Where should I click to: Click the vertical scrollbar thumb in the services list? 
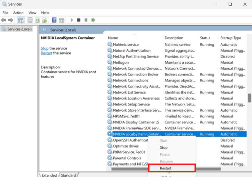click(249, 98)
